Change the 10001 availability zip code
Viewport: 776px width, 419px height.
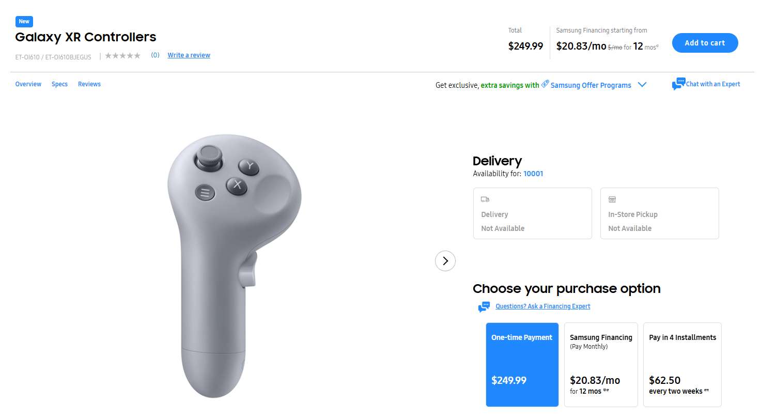[533, 174]
